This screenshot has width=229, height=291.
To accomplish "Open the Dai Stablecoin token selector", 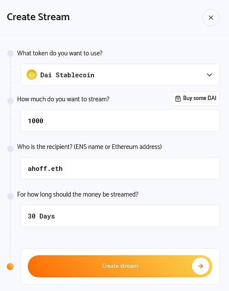I will pos(120,75).
